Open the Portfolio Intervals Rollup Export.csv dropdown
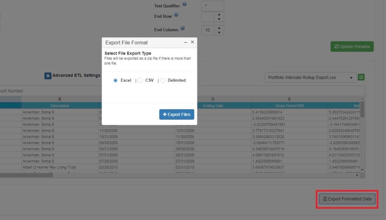Screen dimensions: 386x220 pos(310,78)
